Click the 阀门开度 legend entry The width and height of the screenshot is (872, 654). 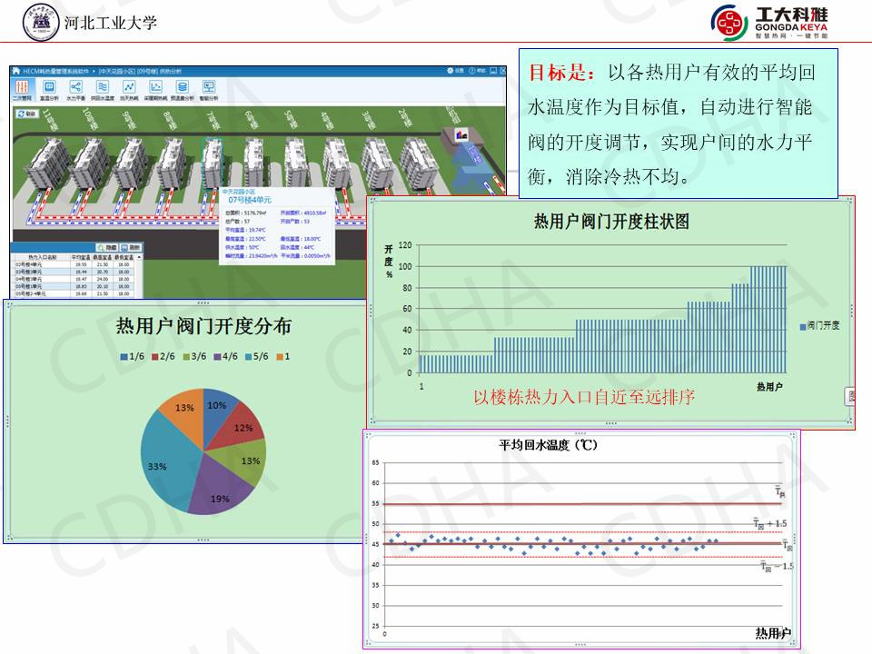coord(819,325)
